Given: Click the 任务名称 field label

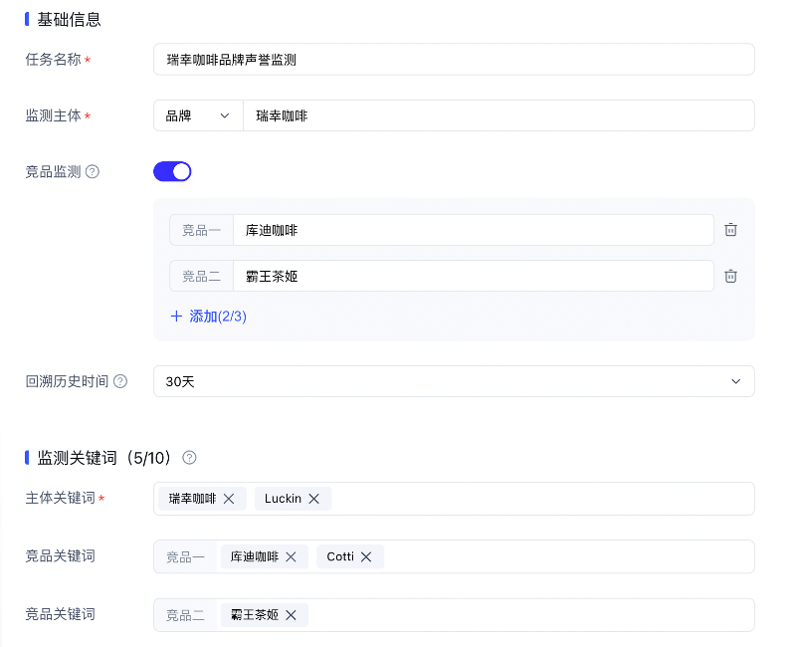Looking at the screenshot, I should 53,60.
